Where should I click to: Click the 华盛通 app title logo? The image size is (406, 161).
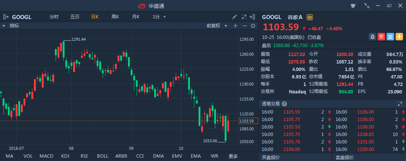152,6
